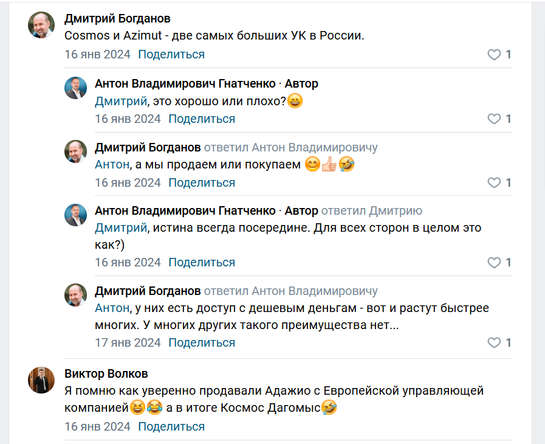
Task: Open the 17 янв 2024 timestamp
Action: [128, 342]
